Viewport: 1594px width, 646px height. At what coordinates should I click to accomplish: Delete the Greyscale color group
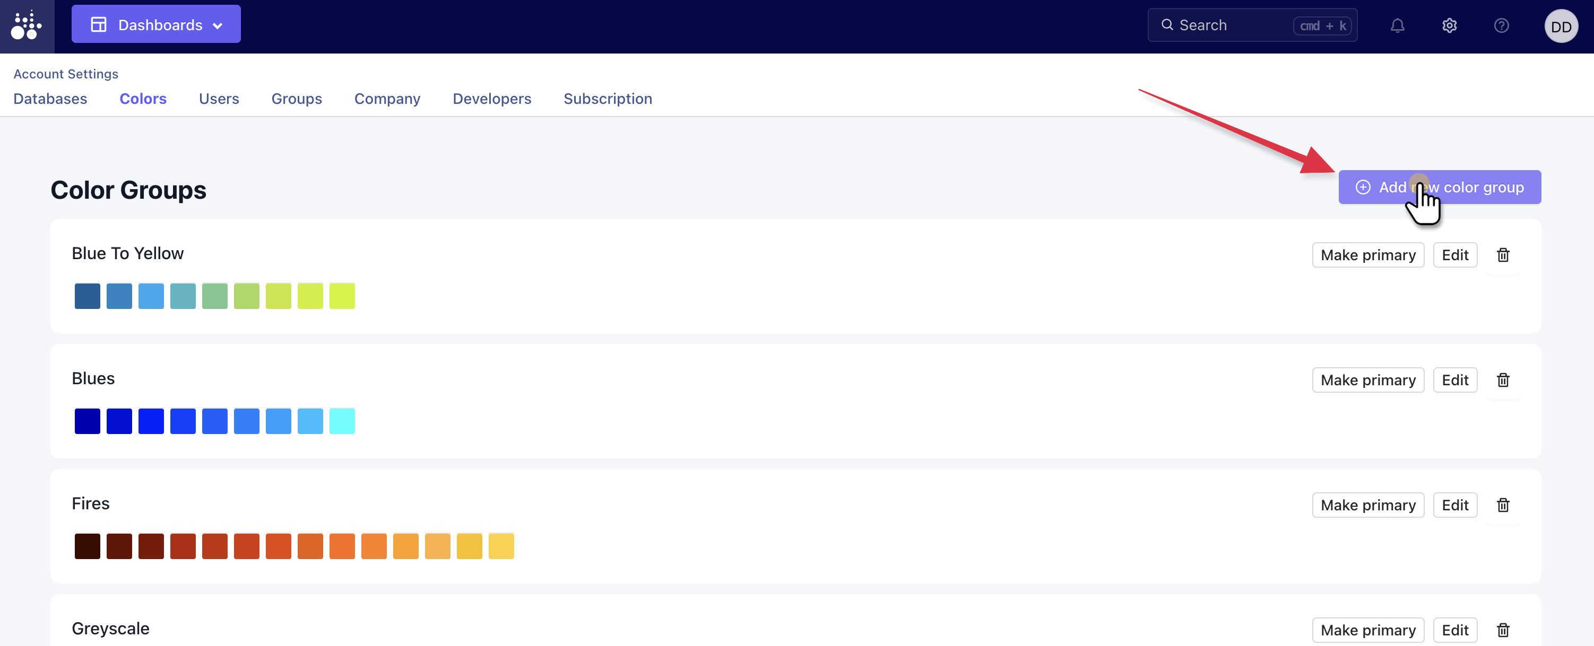point(1502,630)
